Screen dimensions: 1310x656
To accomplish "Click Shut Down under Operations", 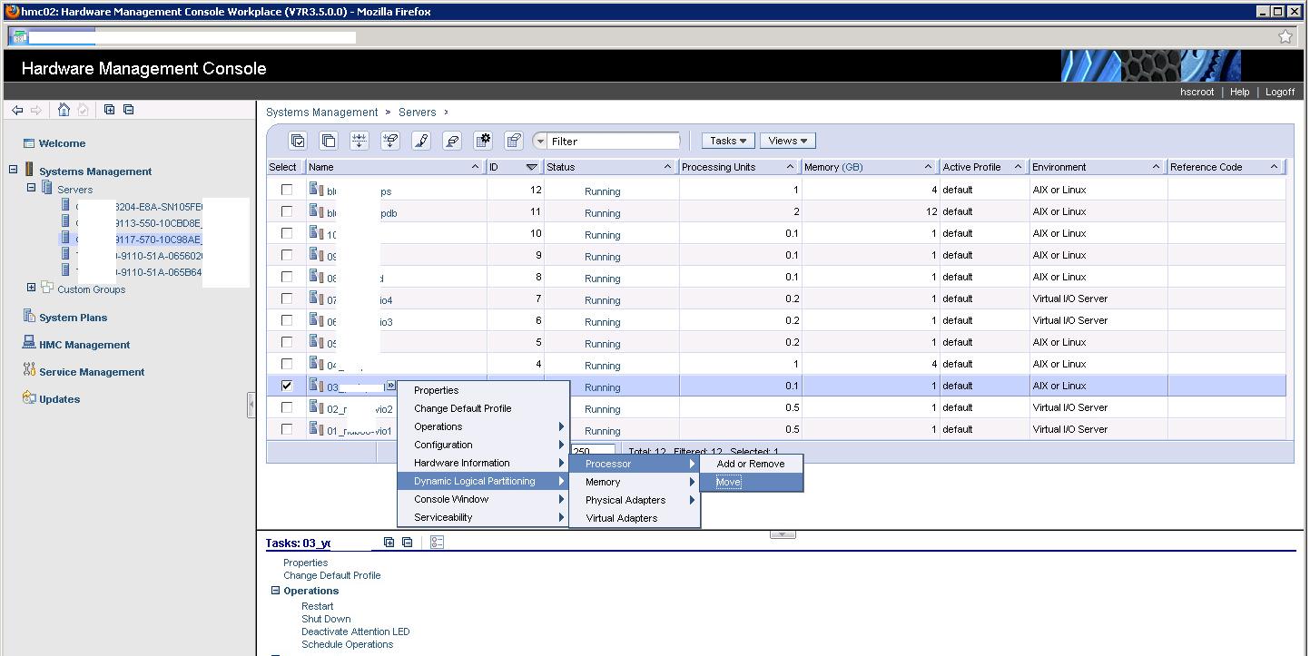I will [325, 619].
